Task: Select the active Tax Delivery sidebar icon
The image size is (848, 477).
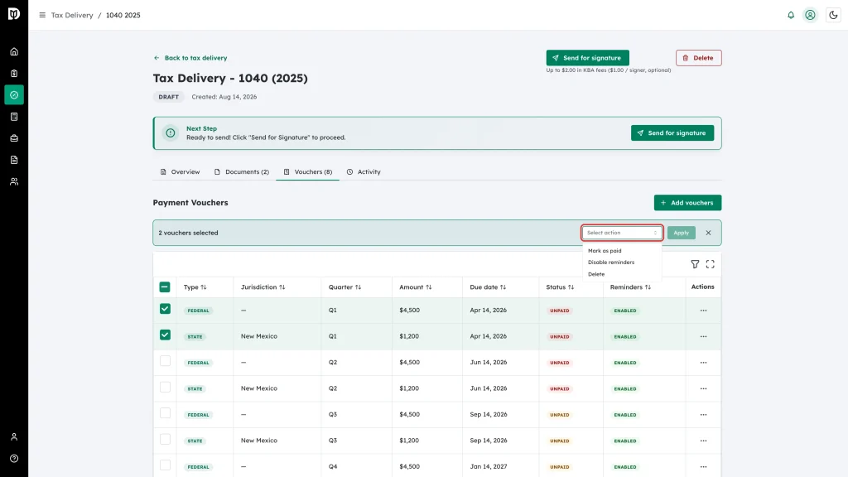Action: pos(14,95)
